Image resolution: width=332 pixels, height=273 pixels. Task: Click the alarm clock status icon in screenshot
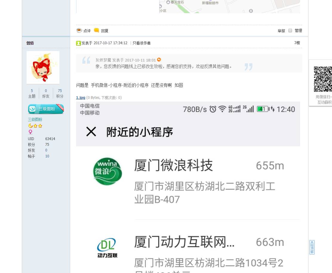point(213,109)
